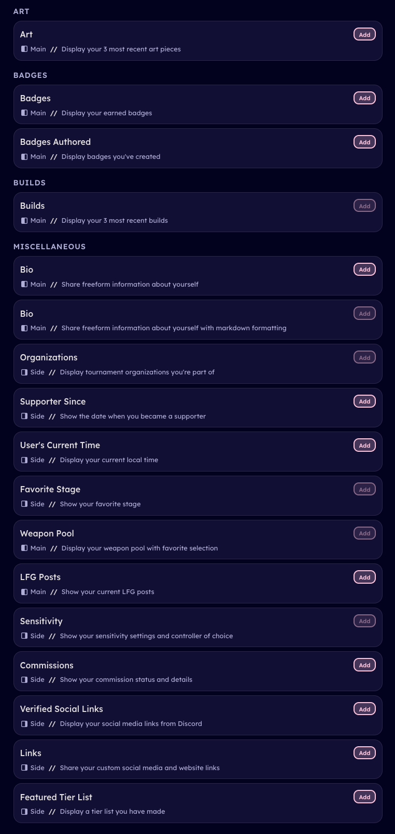Click the Main layout icon under Badges Authored
The image size is (395, 834).
coord(24,157)
